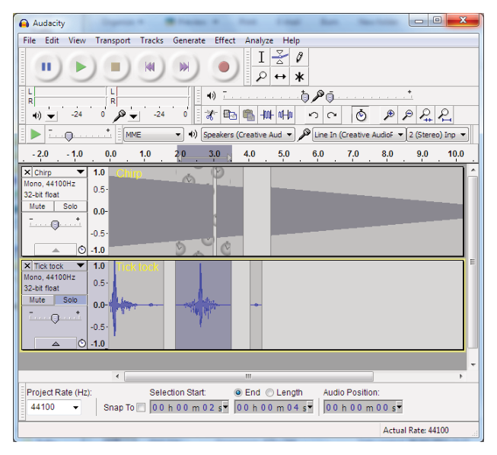Open the output meter dropdown arrow
This screenshot has height=455, width=497.
[51, 117]
